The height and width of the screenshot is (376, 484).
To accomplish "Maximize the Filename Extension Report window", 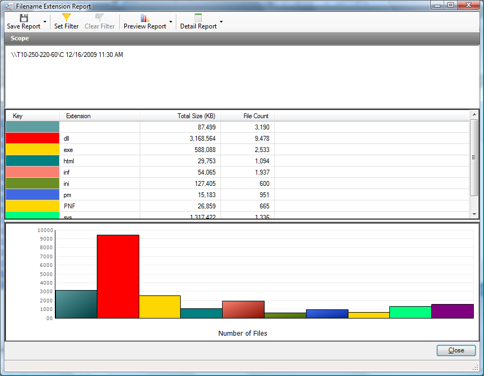I will (451, 5).
